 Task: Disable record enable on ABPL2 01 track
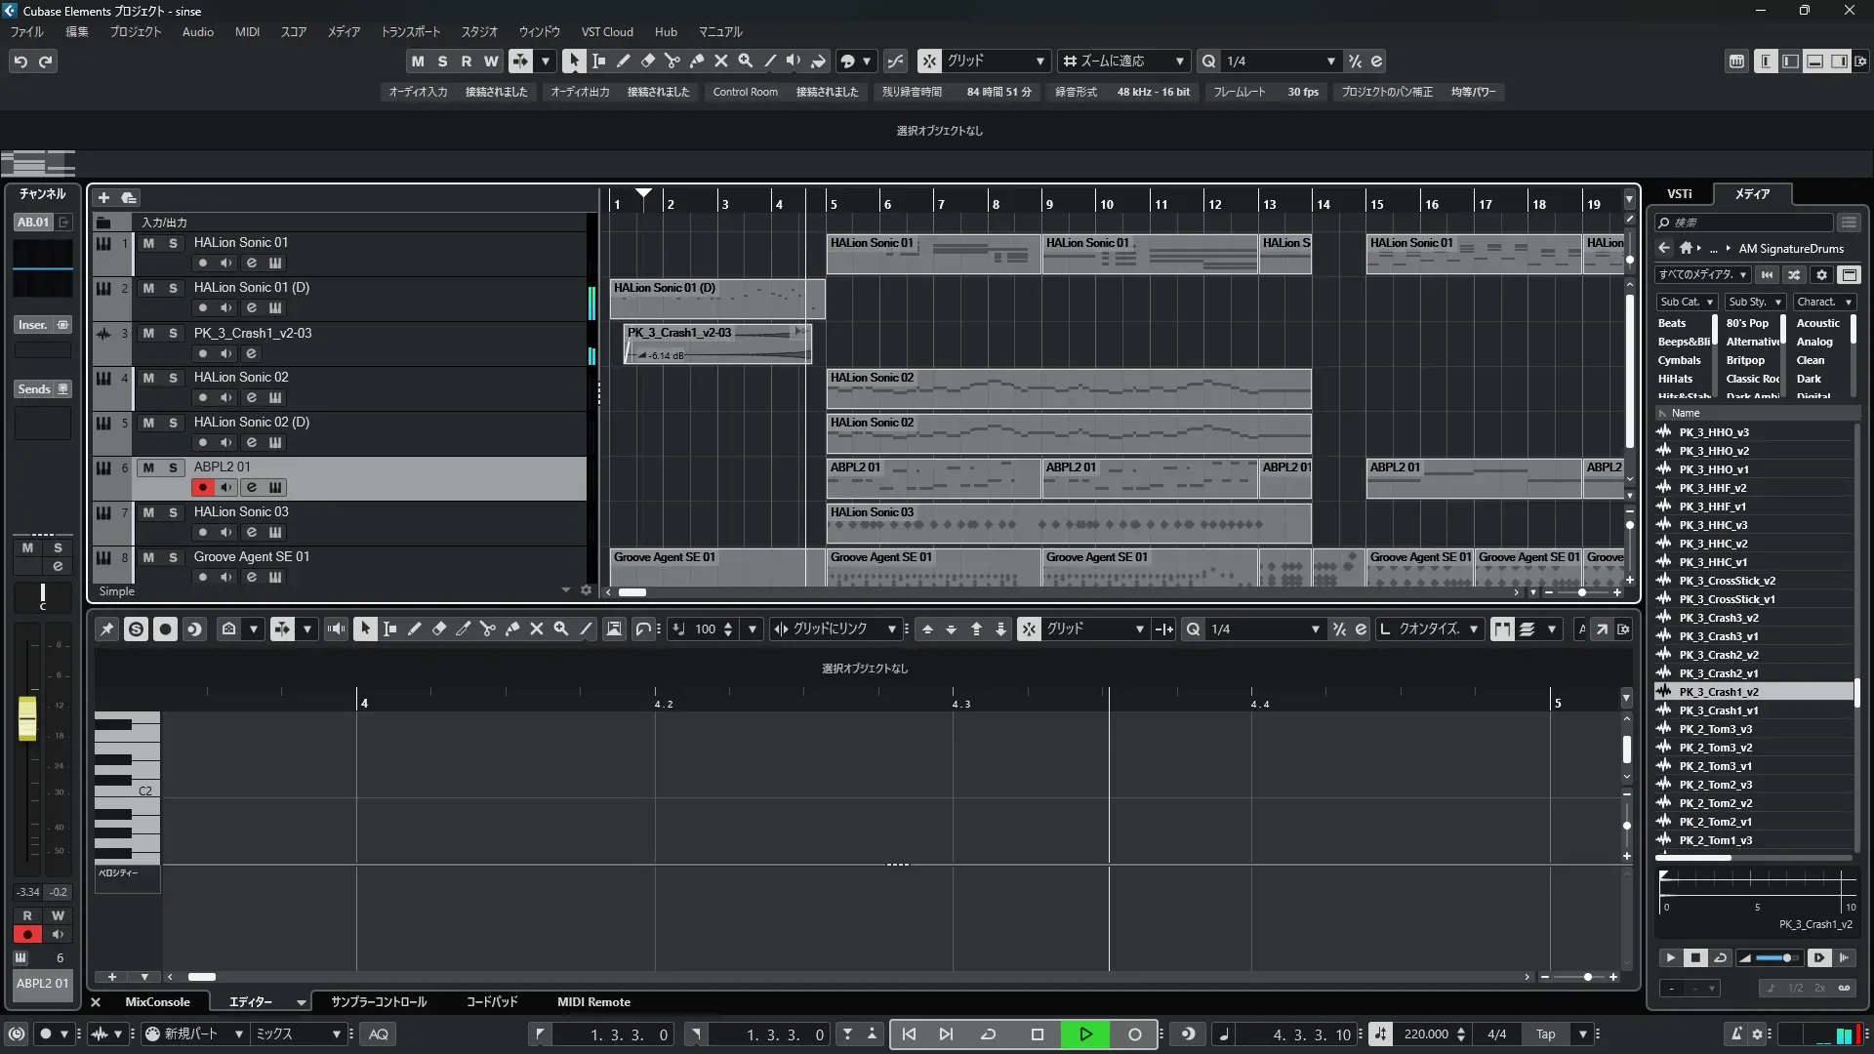pyautogui.click(x=202, y=487)
